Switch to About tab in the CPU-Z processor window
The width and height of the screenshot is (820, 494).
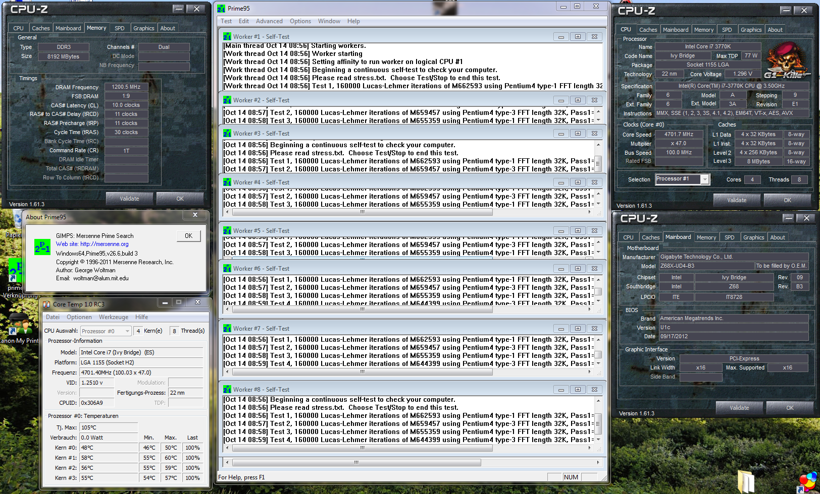point(775,30)
